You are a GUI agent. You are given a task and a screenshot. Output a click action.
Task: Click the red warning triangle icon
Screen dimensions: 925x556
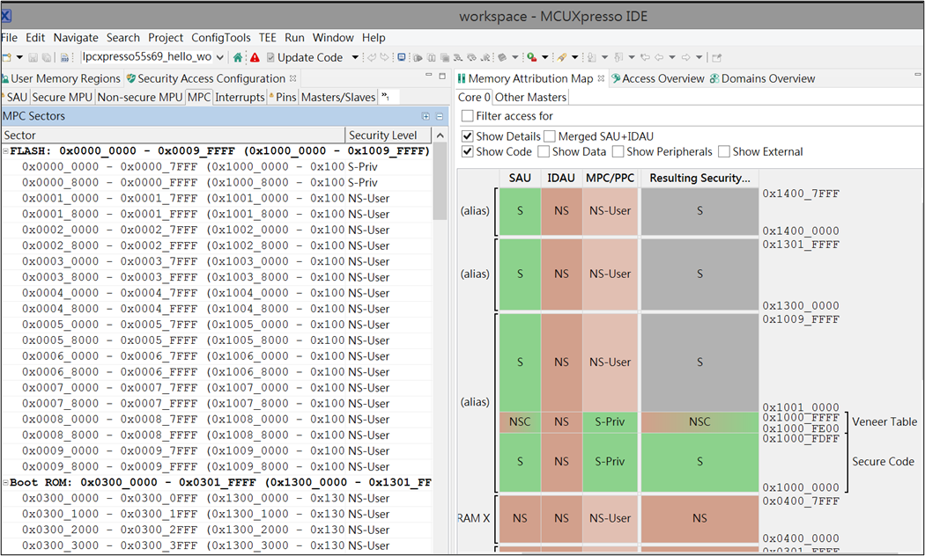(x=255, y=57)
